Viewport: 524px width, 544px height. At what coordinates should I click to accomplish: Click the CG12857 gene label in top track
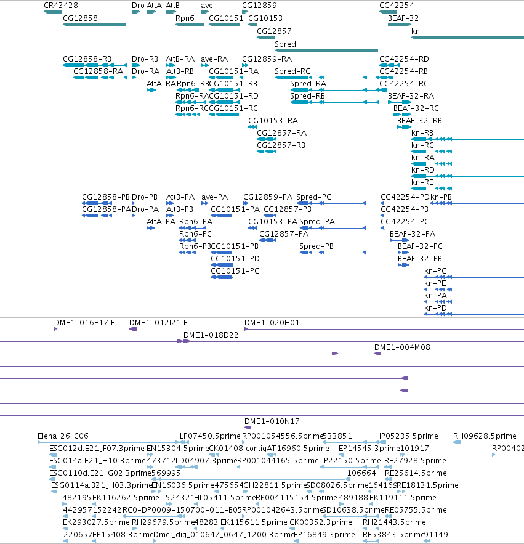274,31
